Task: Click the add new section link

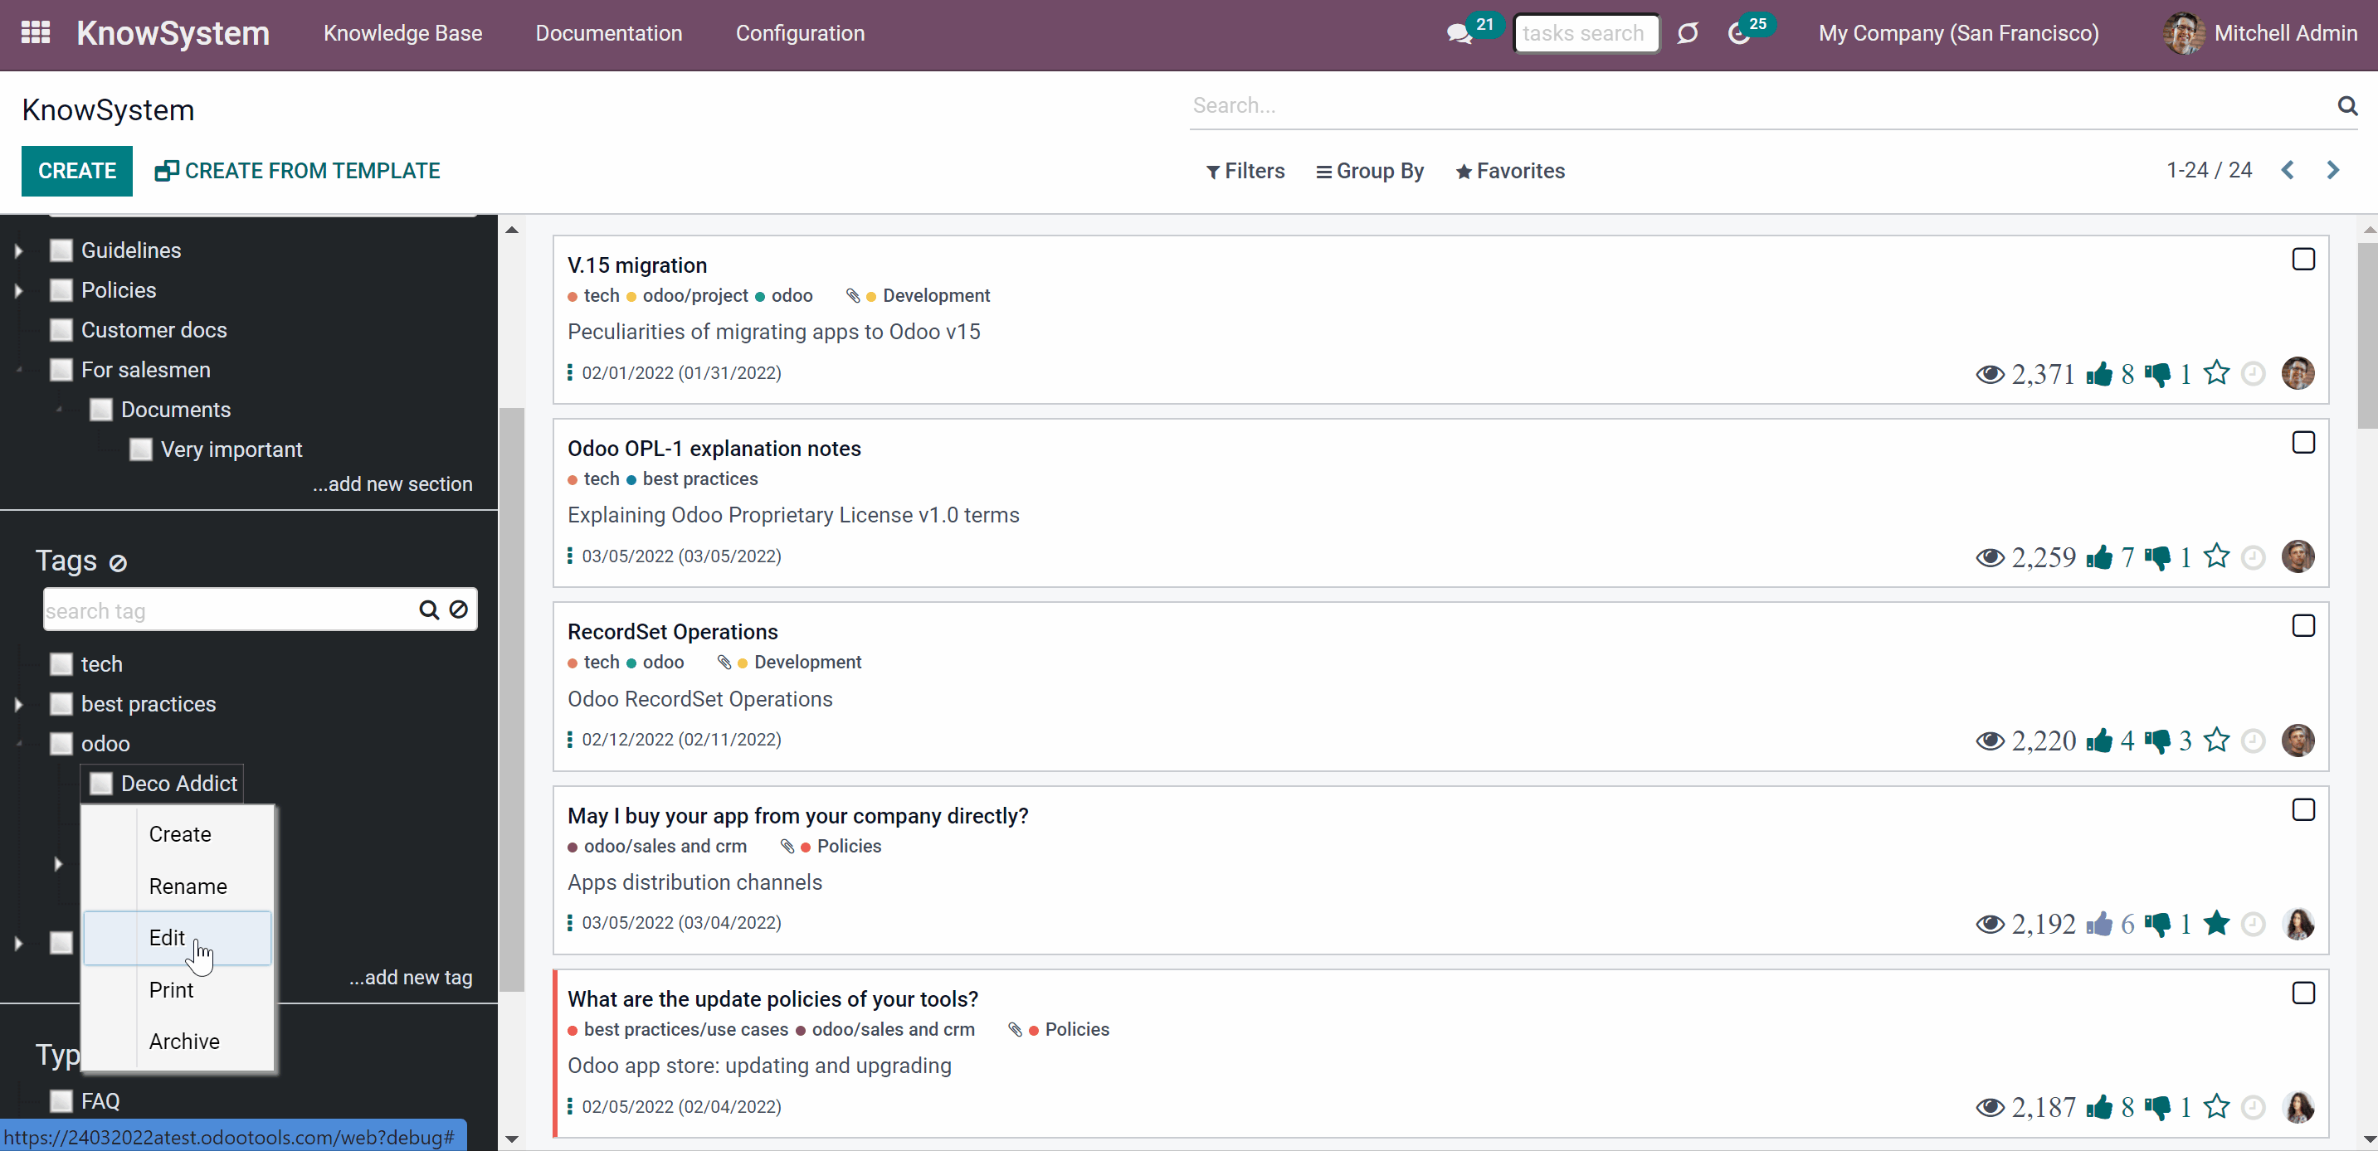Action: click(x=392, y=484)
